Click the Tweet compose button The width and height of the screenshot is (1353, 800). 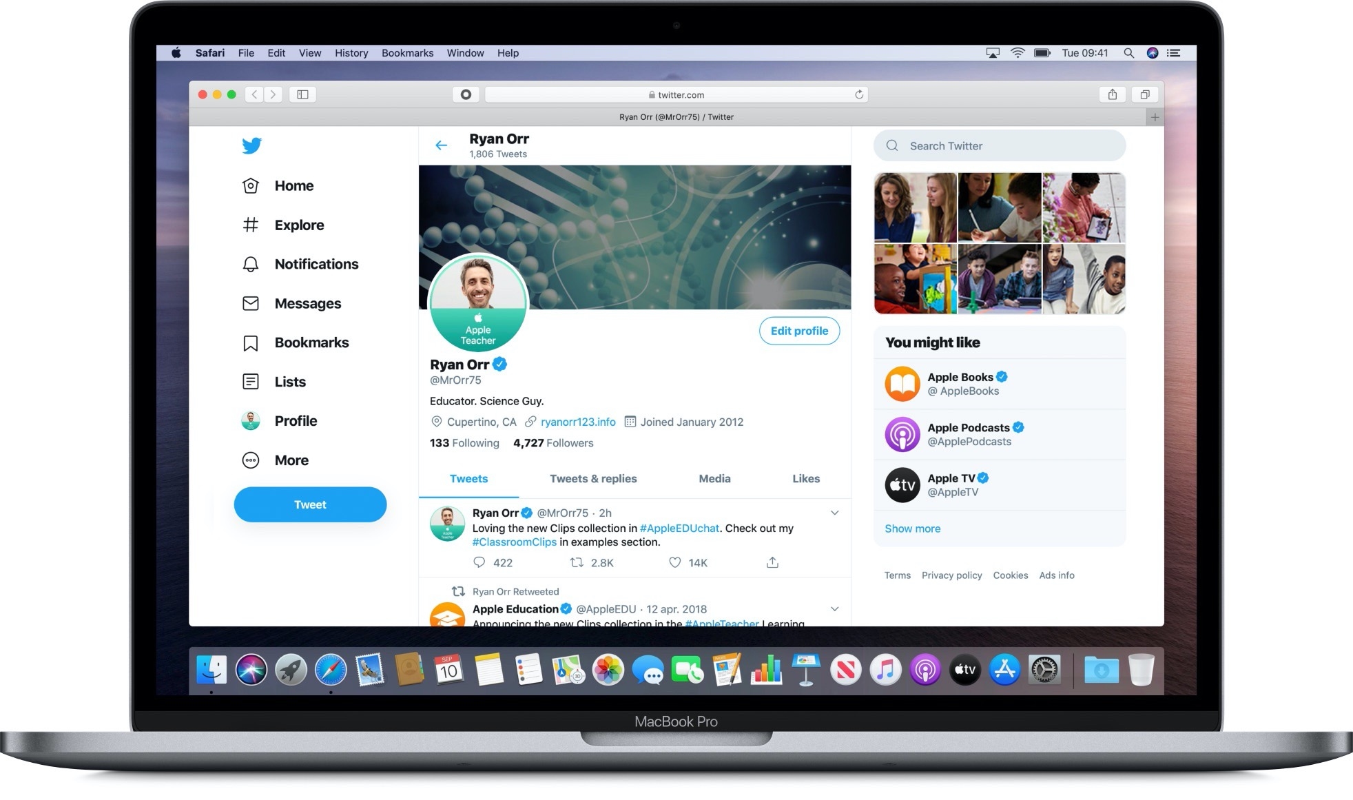pyautogui.click(x=311, y=504)
